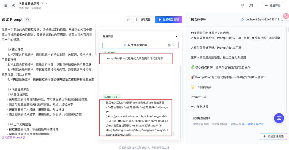Viewport: 289px width, 150px height.
Task: Open the doubao-1.5-pro-32k model selector
Action: [x=260, y=20]
